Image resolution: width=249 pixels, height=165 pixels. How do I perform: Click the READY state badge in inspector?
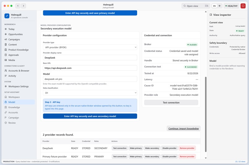click(240, 31)
